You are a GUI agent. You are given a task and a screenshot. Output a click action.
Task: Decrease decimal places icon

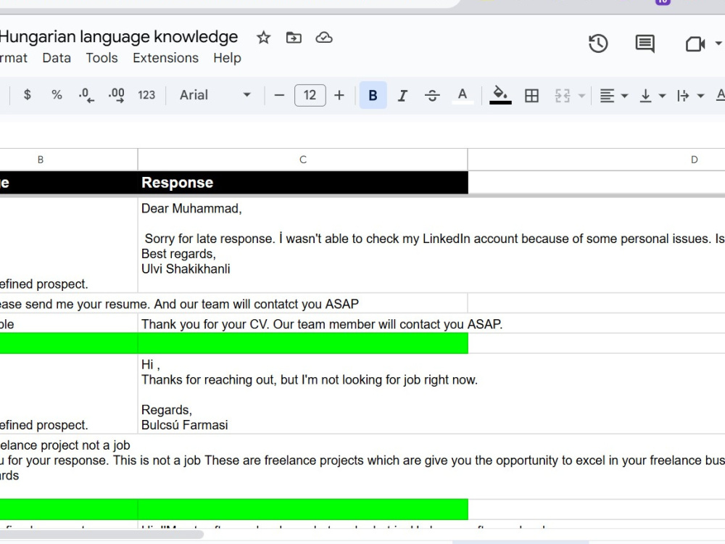pyautogui.click(x=86, y=95)
